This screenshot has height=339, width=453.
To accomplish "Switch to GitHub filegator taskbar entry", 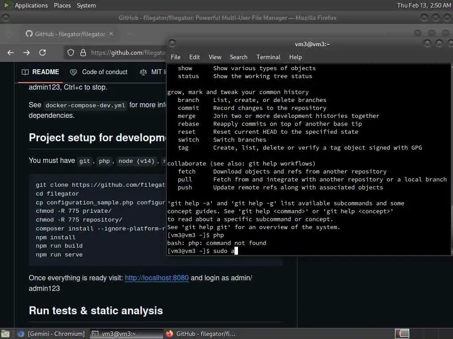I will (x=201, y=334).
